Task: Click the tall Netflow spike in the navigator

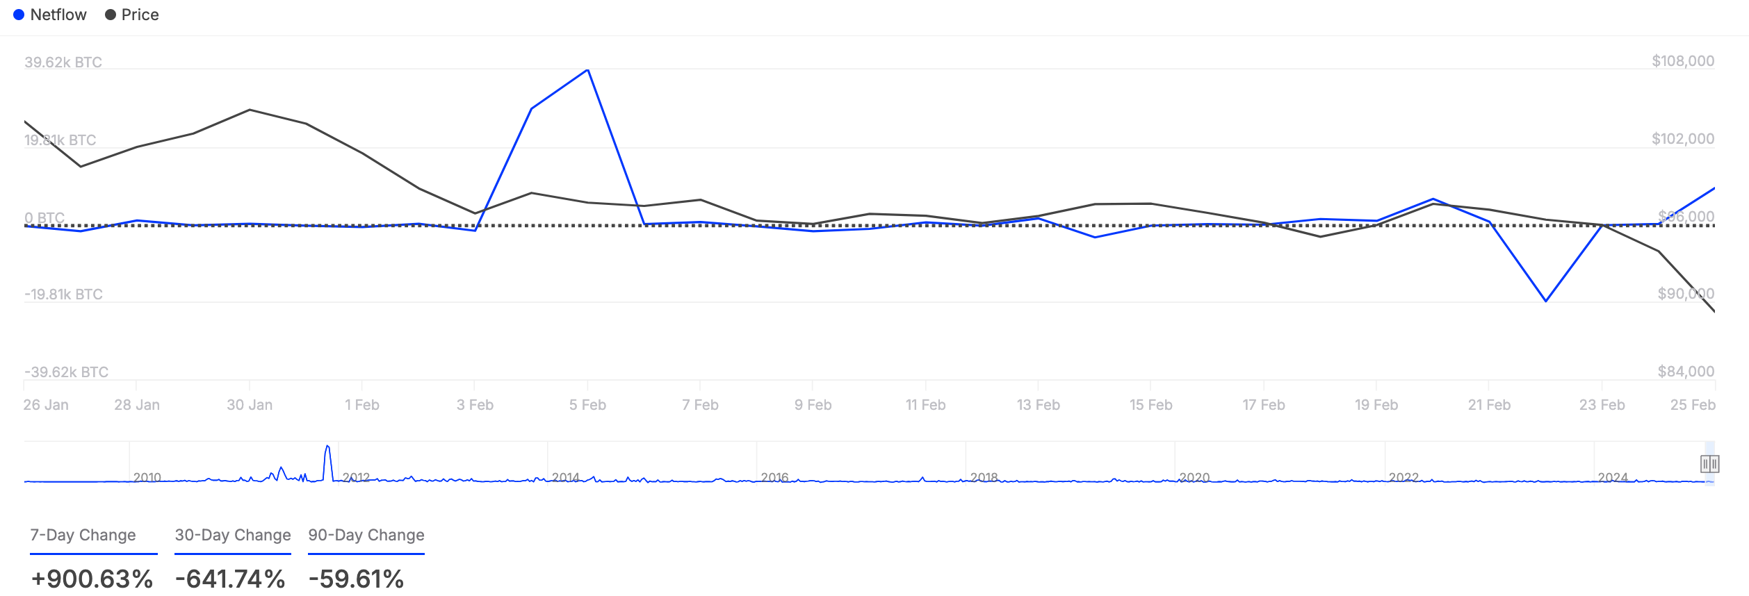Action: 327,448
